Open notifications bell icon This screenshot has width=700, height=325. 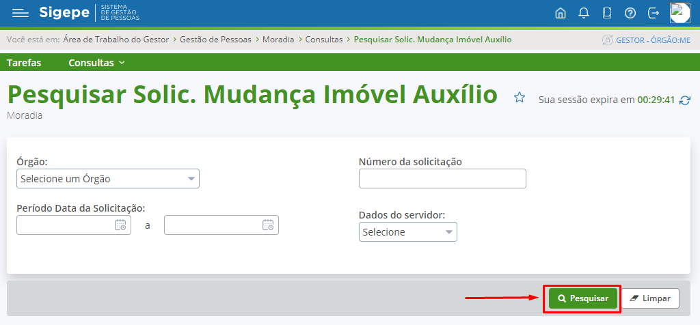[x=584, y=14]
